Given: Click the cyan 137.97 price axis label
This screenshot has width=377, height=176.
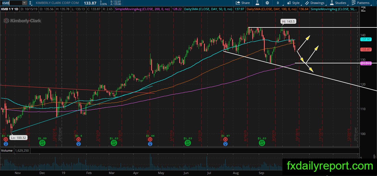Looking at the screenshot, I should pos(366,40).
